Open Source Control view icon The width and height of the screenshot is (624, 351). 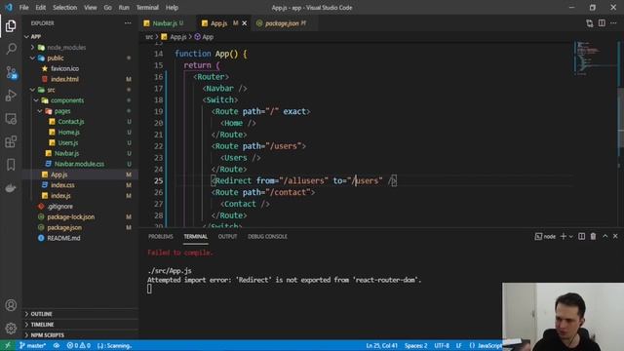11,72
